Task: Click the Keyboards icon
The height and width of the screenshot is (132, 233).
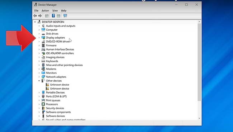Action: [x=43, y=61]
